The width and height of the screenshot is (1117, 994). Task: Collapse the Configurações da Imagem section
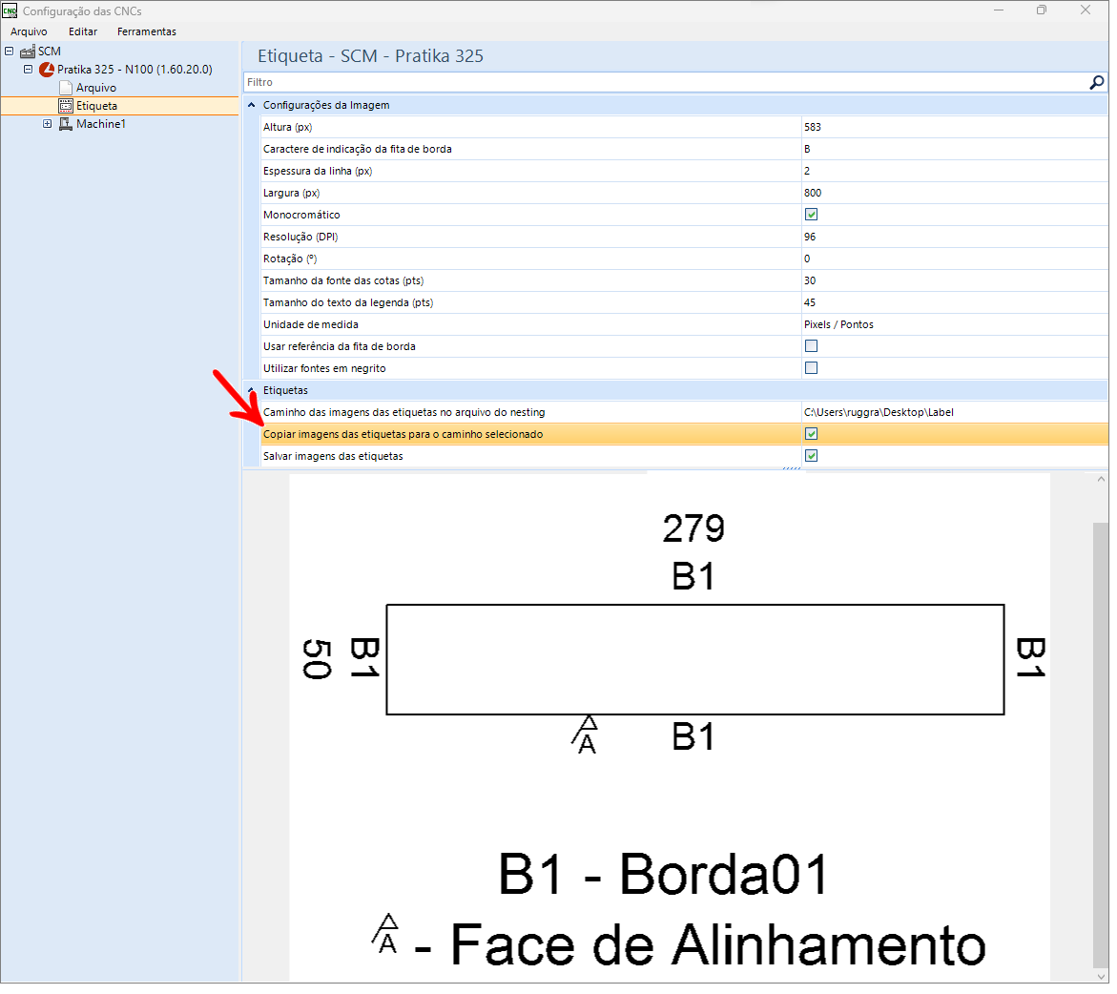coord(252,106)
